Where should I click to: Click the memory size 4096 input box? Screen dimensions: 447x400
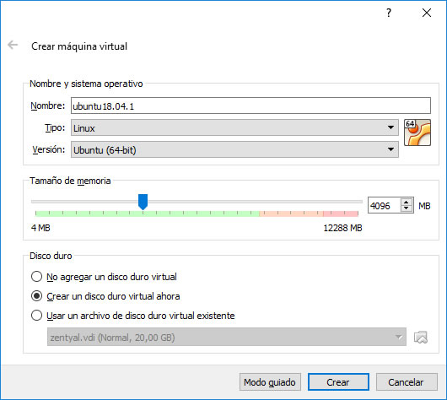[x=385, y=205]
